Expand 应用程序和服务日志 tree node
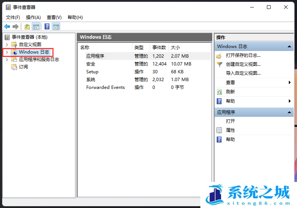The height and width of the screenshot is (208, 297). pyautogui.click(x=7, y=60)
